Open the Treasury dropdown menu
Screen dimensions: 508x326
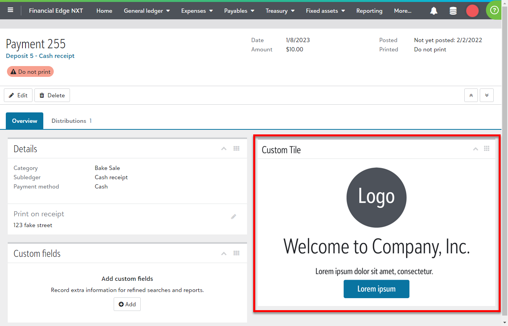[x=280, y=11]
